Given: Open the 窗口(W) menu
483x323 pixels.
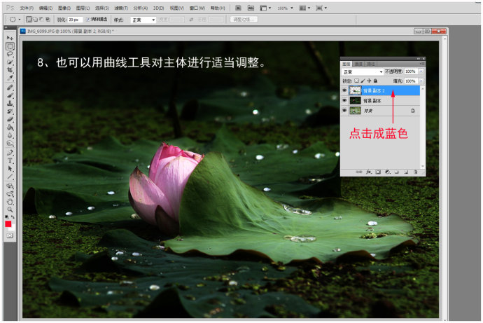Looking at the screenshot, I should pyautogui.click(x=197, y=8).
